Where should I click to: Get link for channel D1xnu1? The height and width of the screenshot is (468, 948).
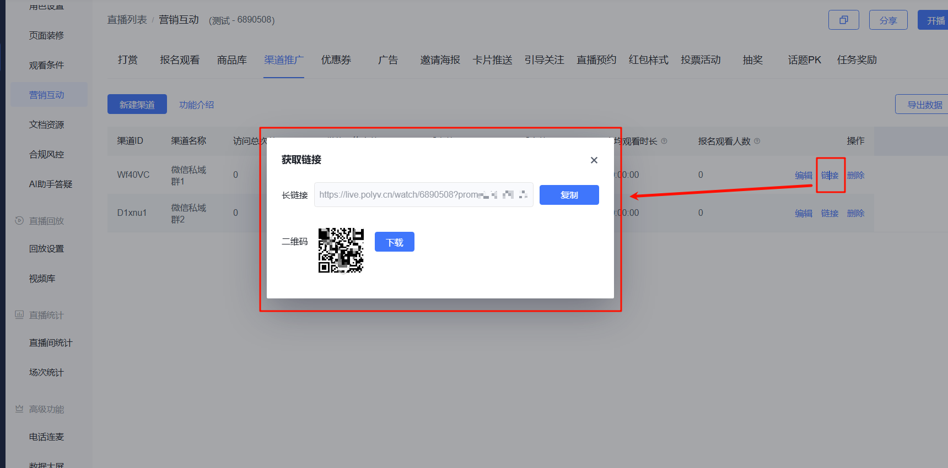pos(829,213)
